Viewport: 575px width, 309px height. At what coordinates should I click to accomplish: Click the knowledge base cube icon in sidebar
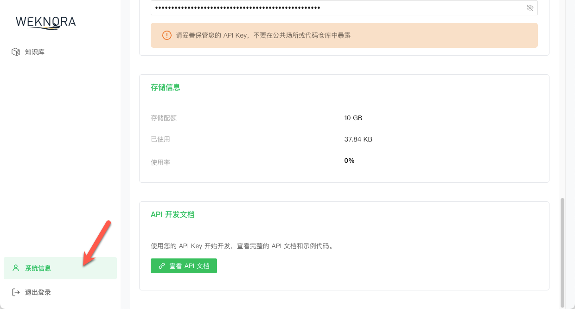[16, 52]
